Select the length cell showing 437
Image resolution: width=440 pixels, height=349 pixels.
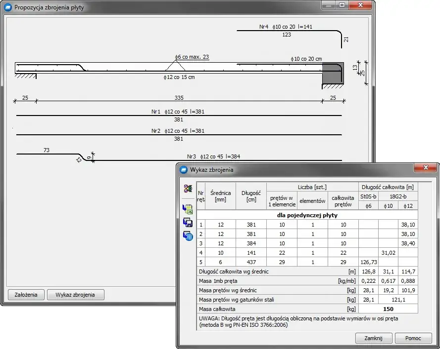tap(251, 262)
